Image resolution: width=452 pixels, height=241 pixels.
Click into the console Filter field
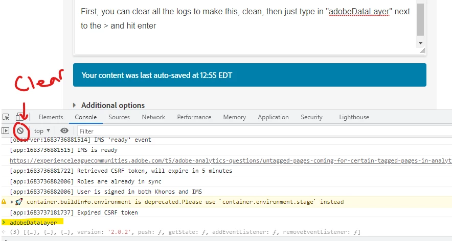(264, 131)
